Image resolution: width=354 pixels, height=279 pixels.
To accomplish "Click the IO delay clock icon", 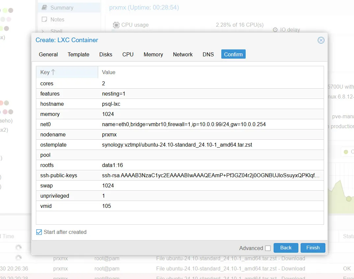I will coord(275,30).
